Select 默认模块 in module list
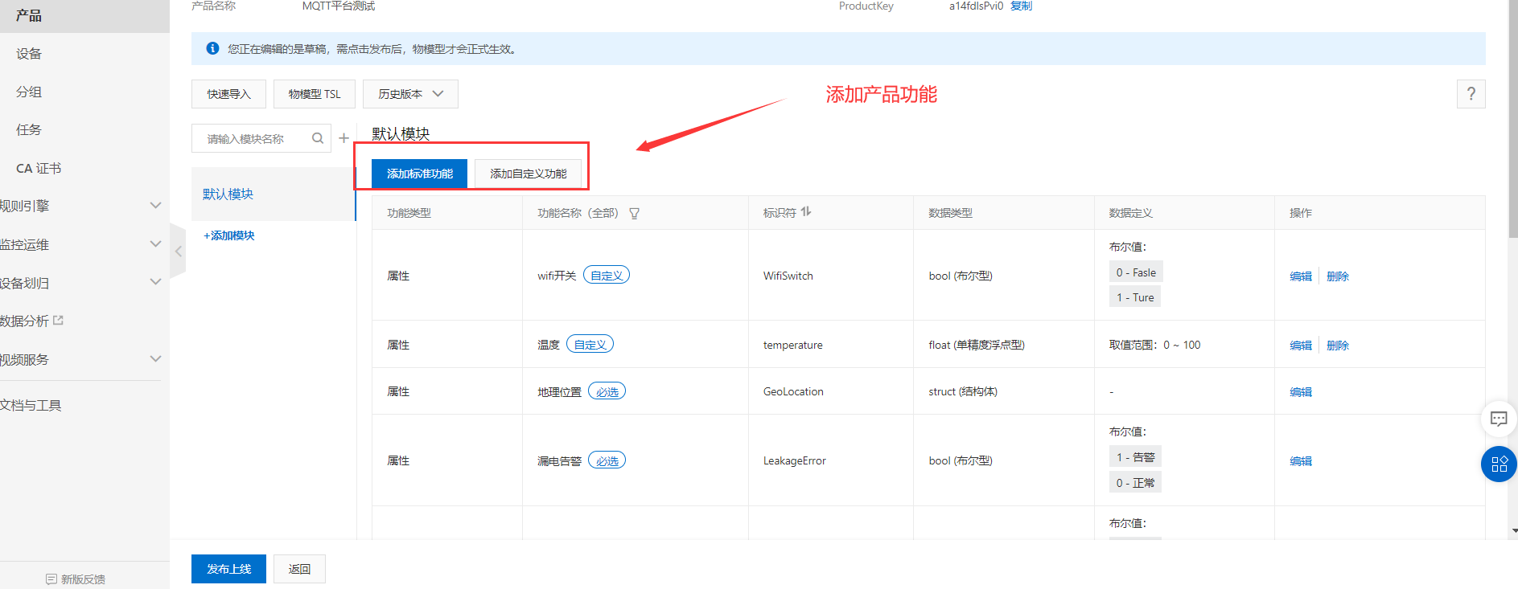1518x589 pixels. coord(273,194)
